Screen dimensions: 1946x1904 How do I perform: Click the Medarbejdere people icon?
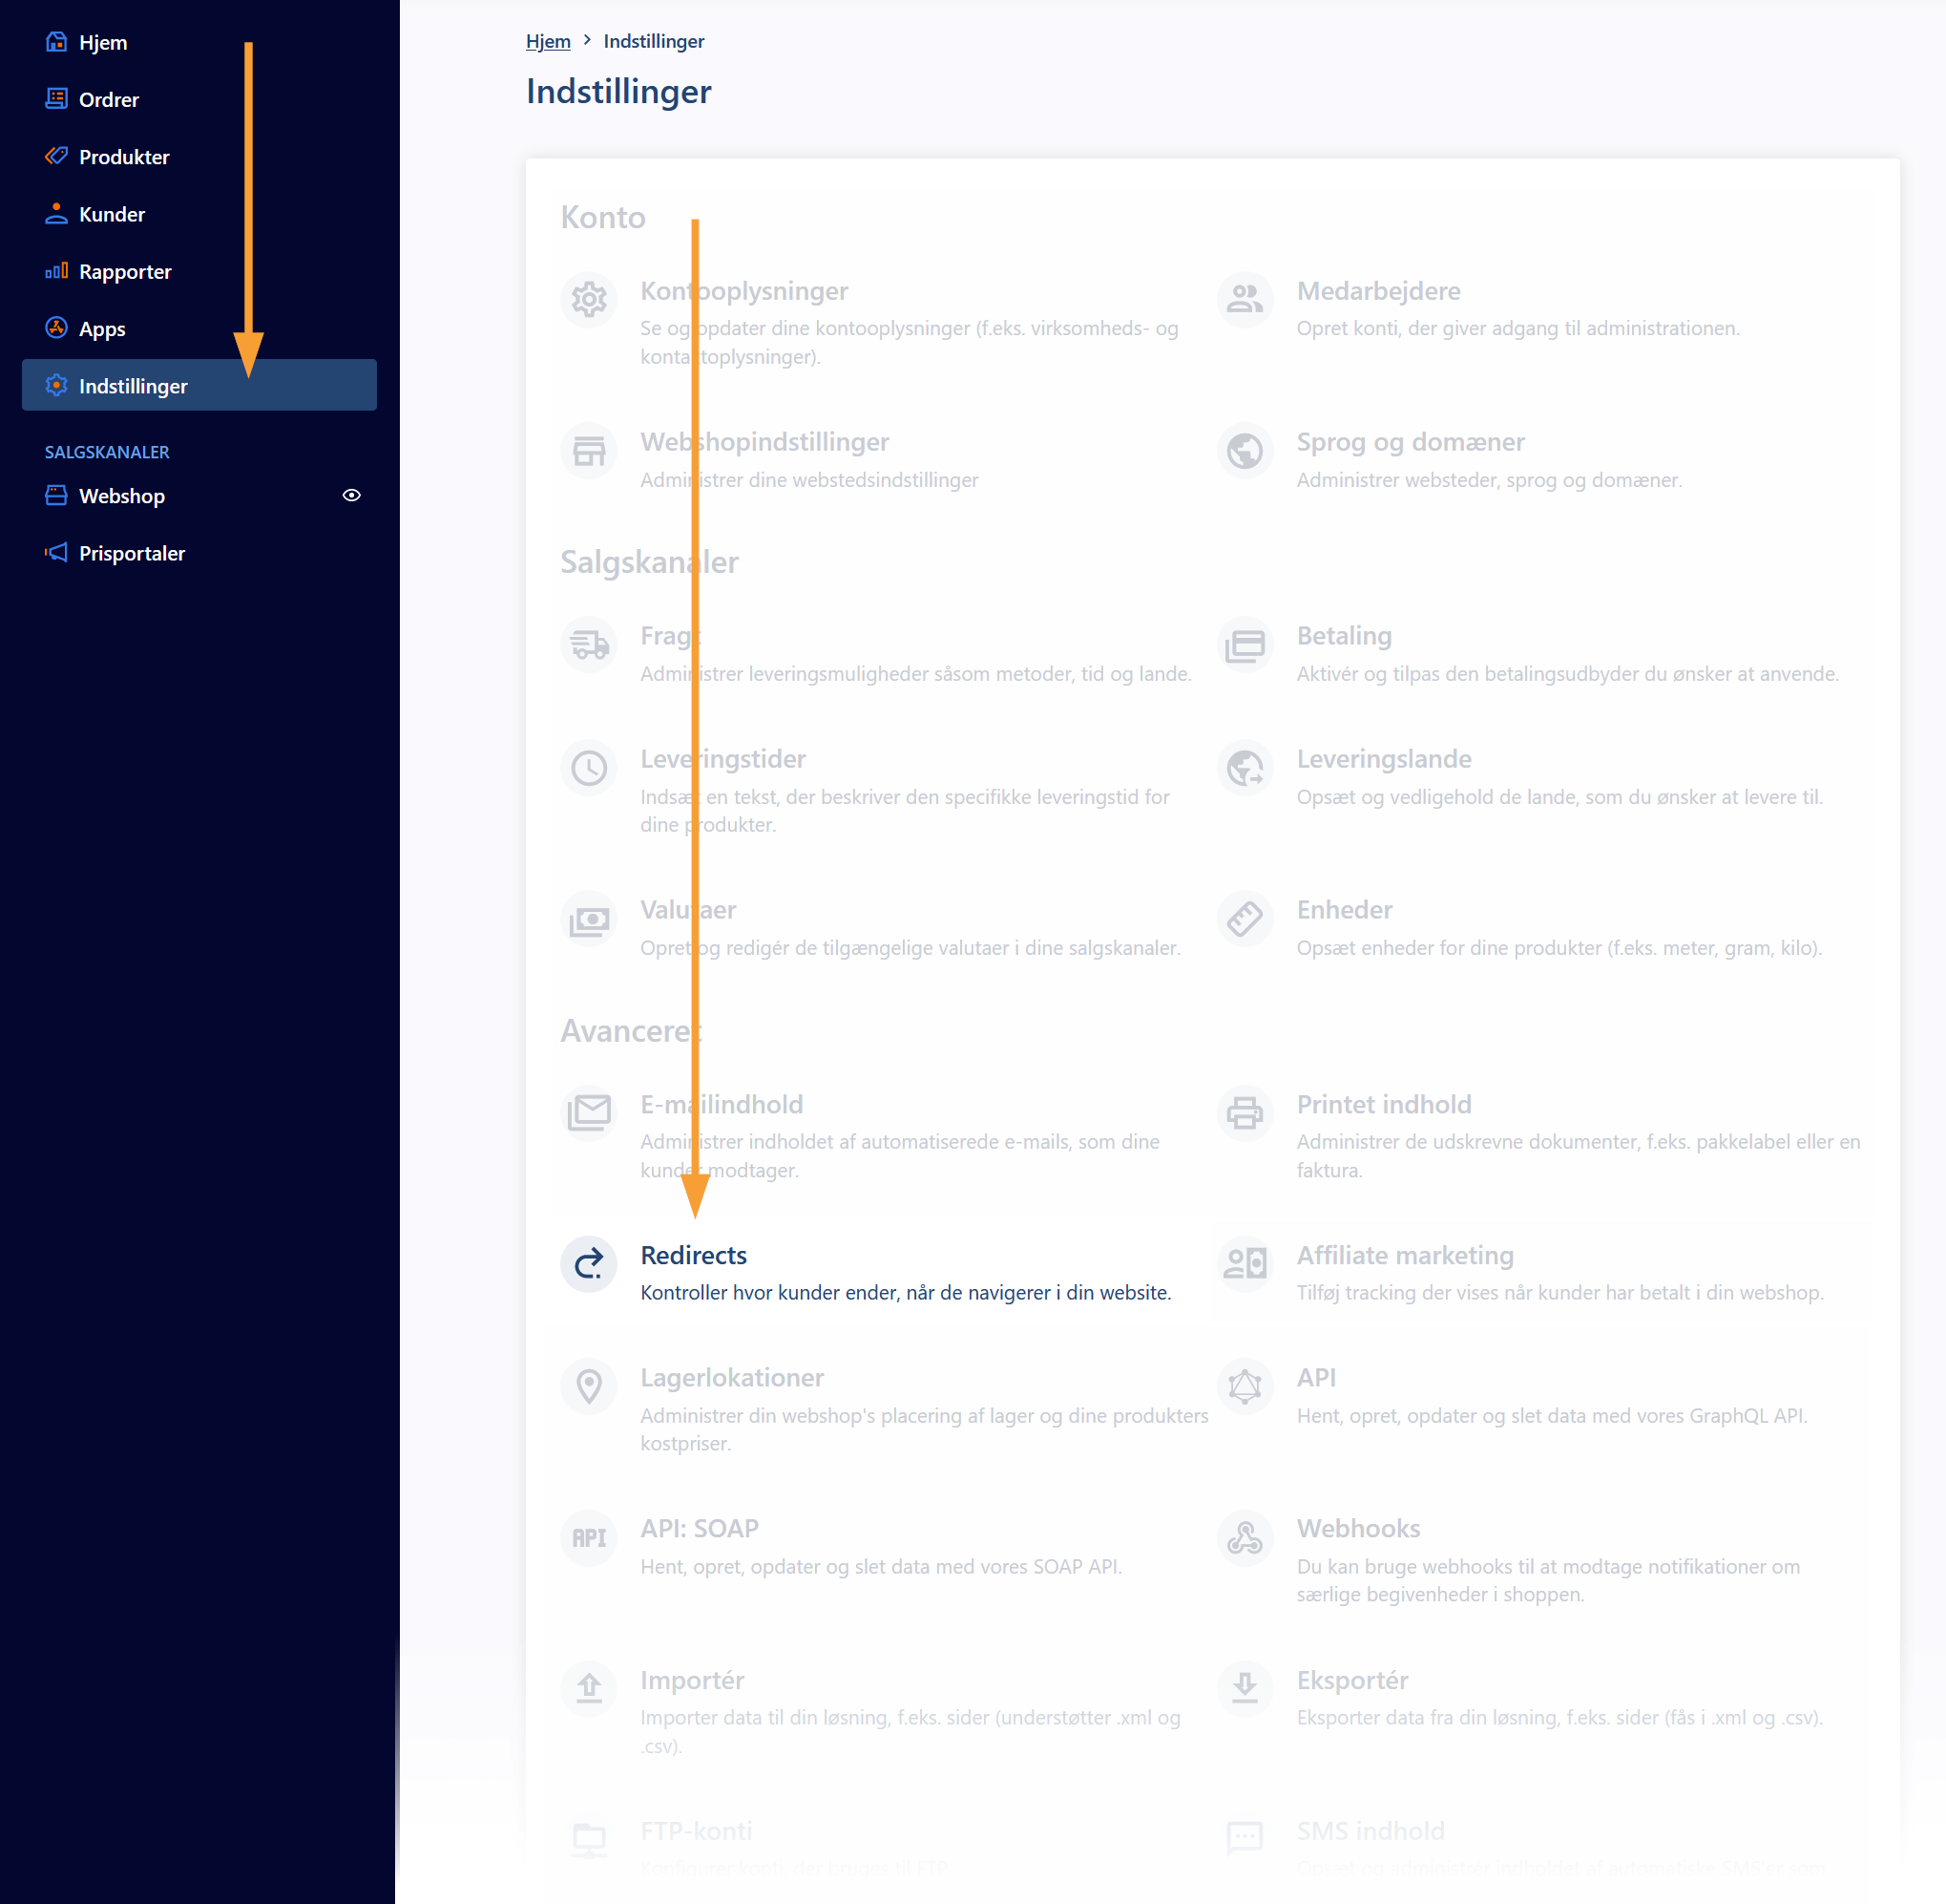[1245, 299]
